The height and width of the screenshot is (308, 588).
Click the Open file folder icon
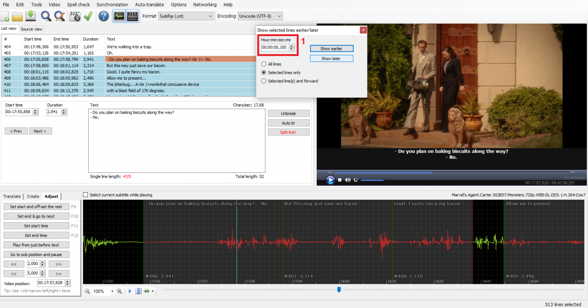tap(17, 16)
